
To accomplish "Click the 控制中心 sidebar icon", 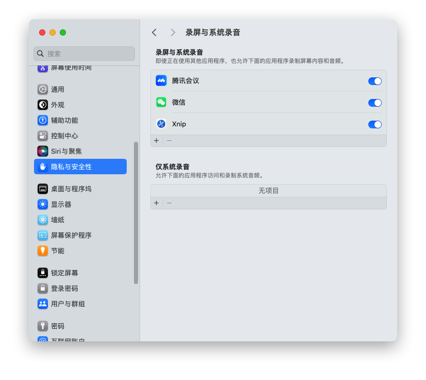I will point(43,136).
